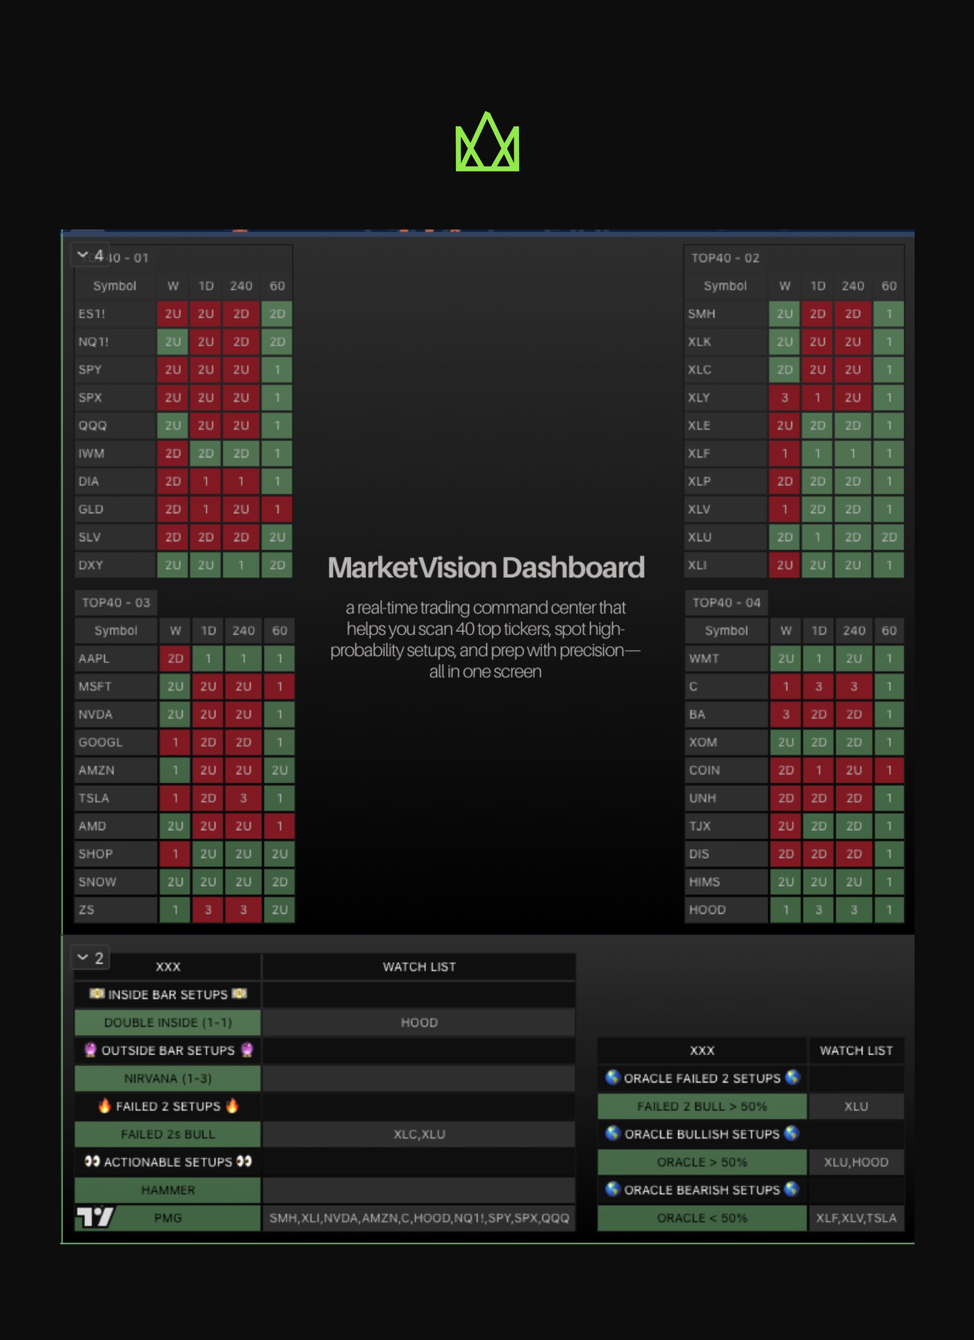Click the XLU,HOOD oracle watch list entry
974x1340 pixels.
tap(856, 1162)
